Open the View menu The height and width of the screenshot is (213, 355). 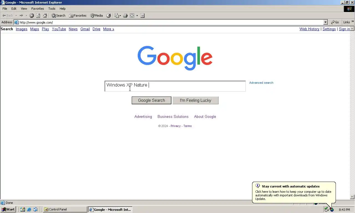(x=24, y=9)
